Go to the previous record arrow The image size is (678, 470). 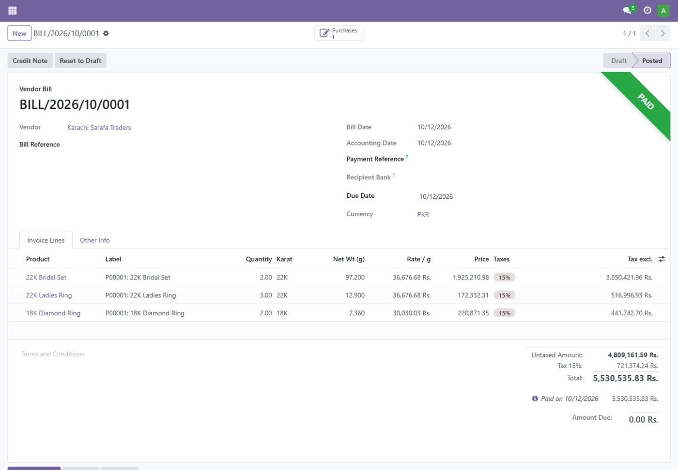[x=647, y=33]
